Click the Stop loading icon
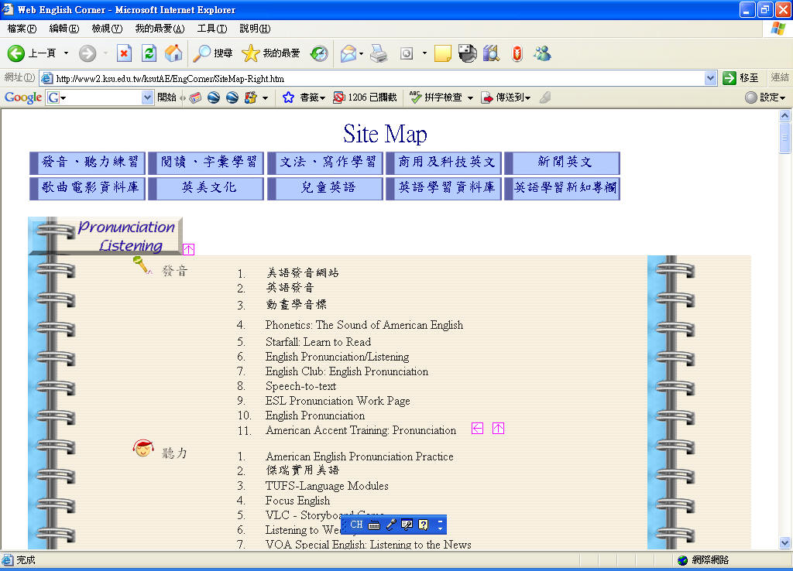793x571 pixels. pos(124,53)
